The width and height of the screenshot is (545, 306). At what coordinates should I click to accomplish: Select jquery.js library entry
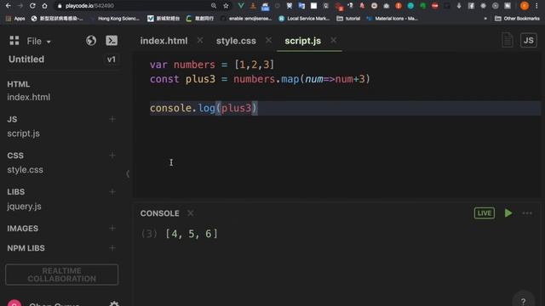click(24, 207)
